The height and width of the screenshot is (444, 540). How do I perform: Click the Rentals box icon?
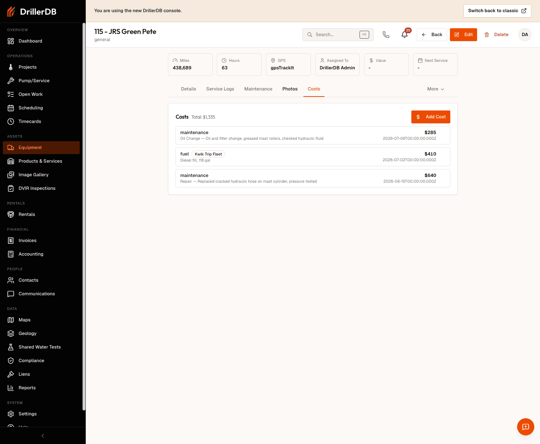[x=11, y=214]
